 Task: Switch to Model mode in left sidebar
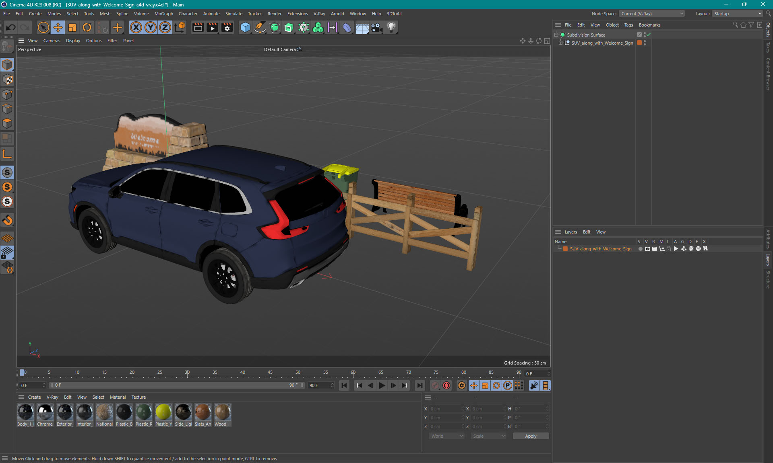[x=7, y=65]
